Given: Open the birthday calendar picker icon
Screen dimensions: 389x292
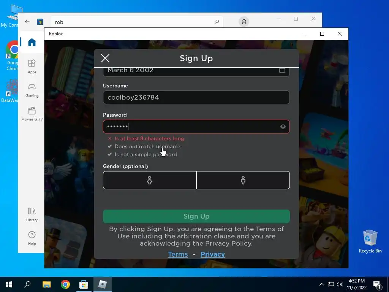Looking at the screenshot, I should 282,70.
